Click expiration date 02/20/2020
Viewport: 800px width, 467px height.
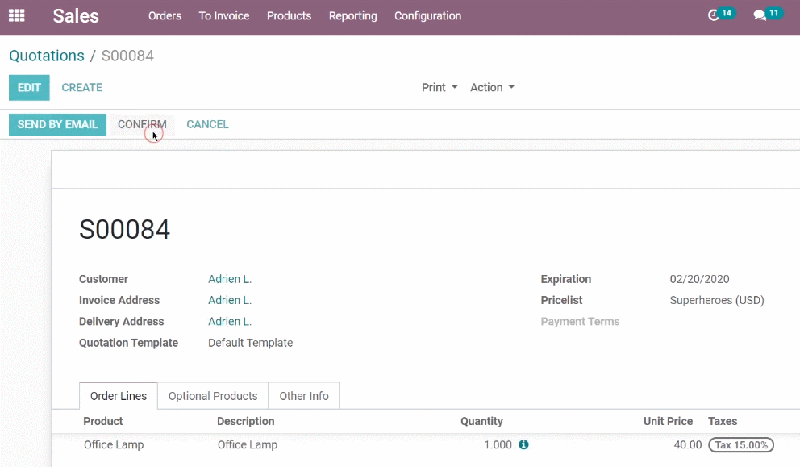tap(699, 279)
